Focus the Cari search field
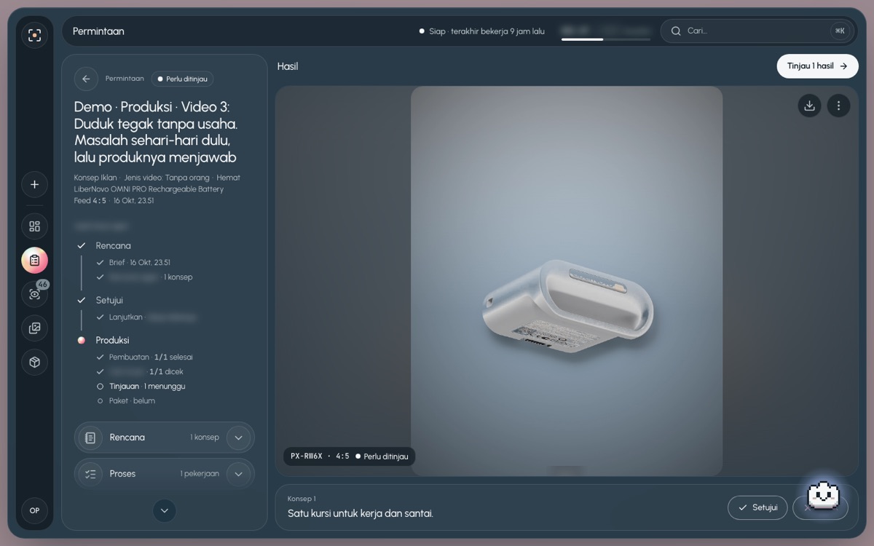This screenshot has height=546, width=874. tap(756, 31)
